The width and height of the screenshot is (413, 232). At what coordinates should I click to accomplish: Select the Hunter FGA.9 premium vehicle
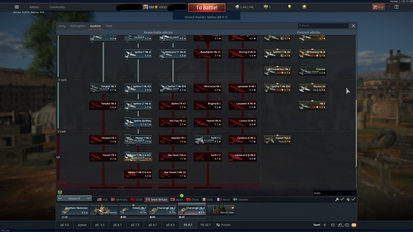click(x=277, y=140)
